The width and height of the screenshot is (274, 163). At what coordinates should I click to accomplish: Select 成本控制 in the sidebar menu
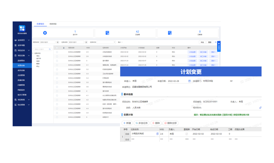click(x=22, y=70)
